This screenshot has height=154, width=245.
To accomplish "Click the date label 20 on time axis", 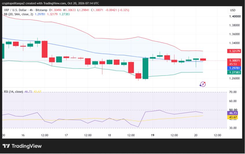I will point(196,135).
